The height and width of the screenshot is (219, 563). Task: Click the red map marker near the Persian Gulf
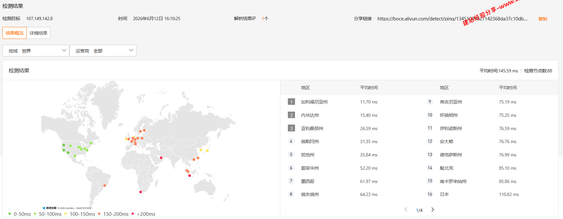(x=161, y=158)
